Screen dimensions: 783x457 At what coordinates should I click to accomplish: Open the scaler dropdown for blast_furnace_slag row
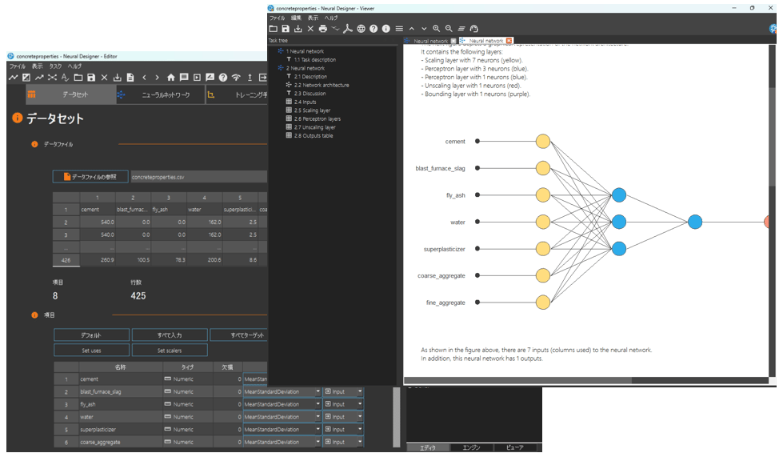(282, 391)
